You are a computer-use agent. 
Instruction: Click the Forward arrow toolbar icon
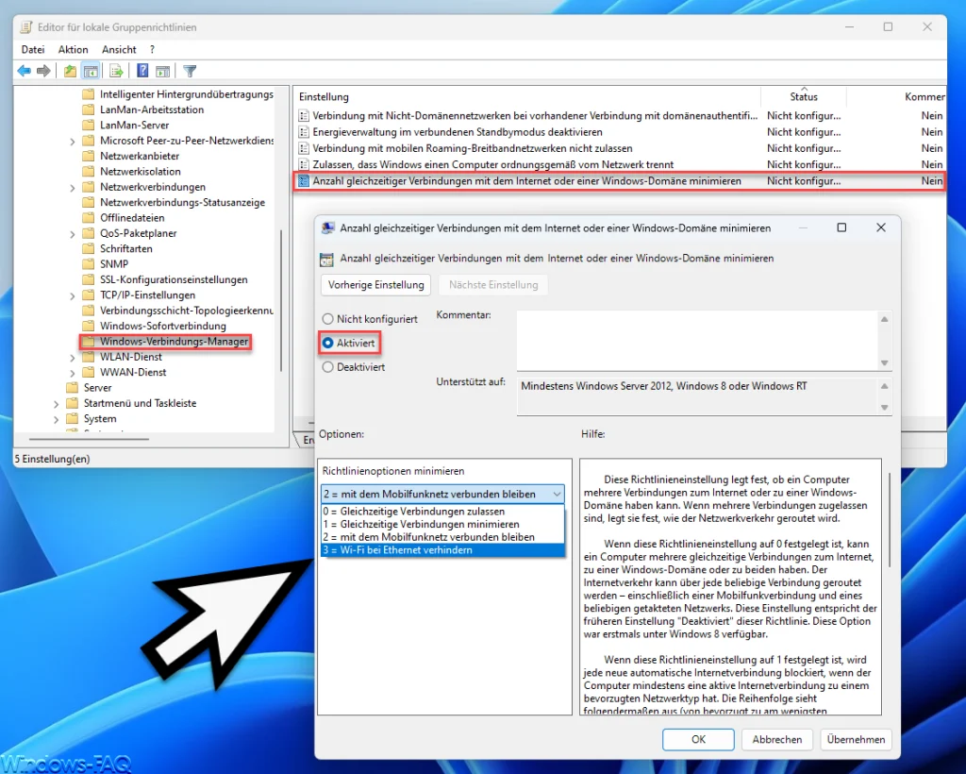pos(43,71)
